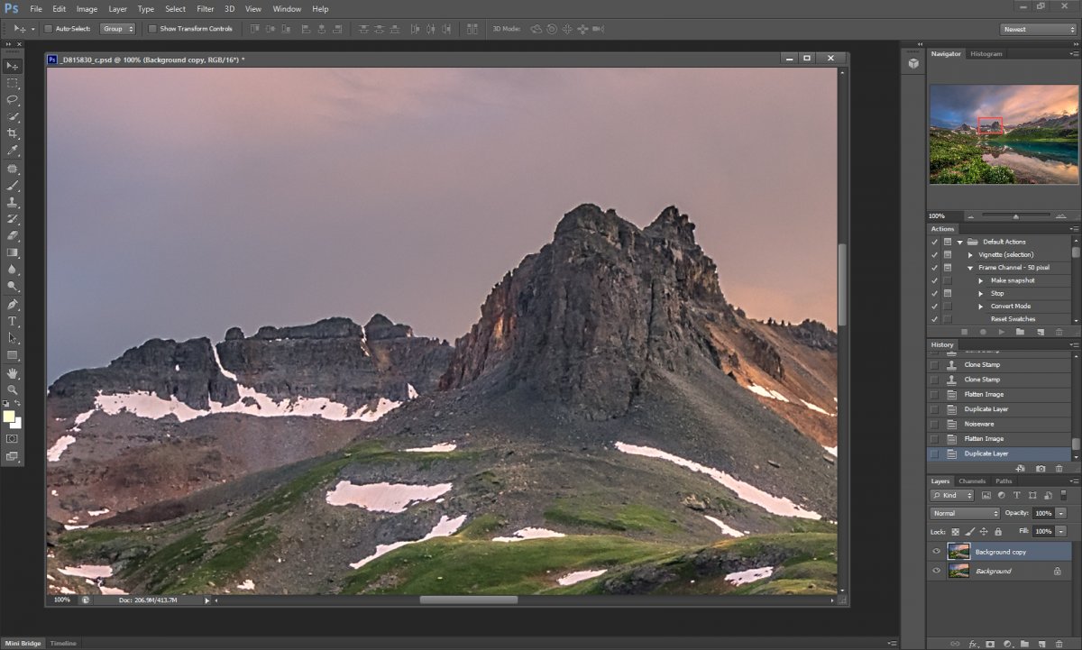The height and width of the screenshot is (650, 1082).
Task: Select the Make snapshot action step
Action: tap(1013, 280)
